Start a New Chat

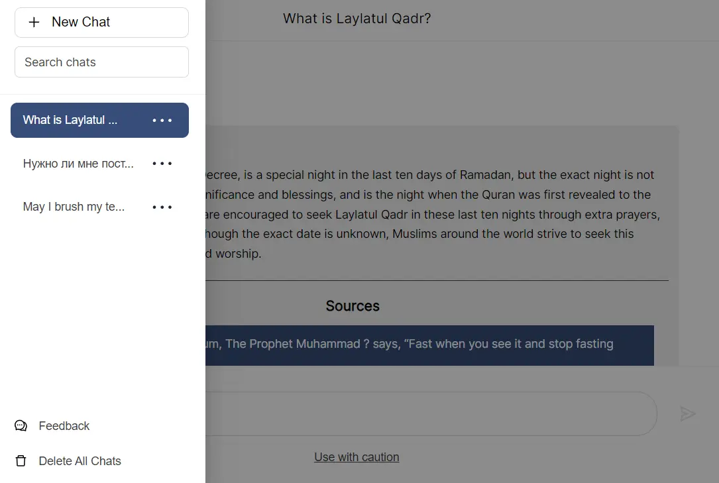tap(80, 22)
